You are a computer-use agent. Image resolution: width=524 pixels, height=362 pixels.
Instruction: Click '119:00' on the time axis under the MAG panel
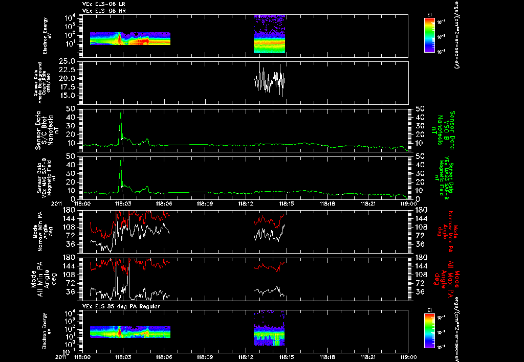pos(408,203)
